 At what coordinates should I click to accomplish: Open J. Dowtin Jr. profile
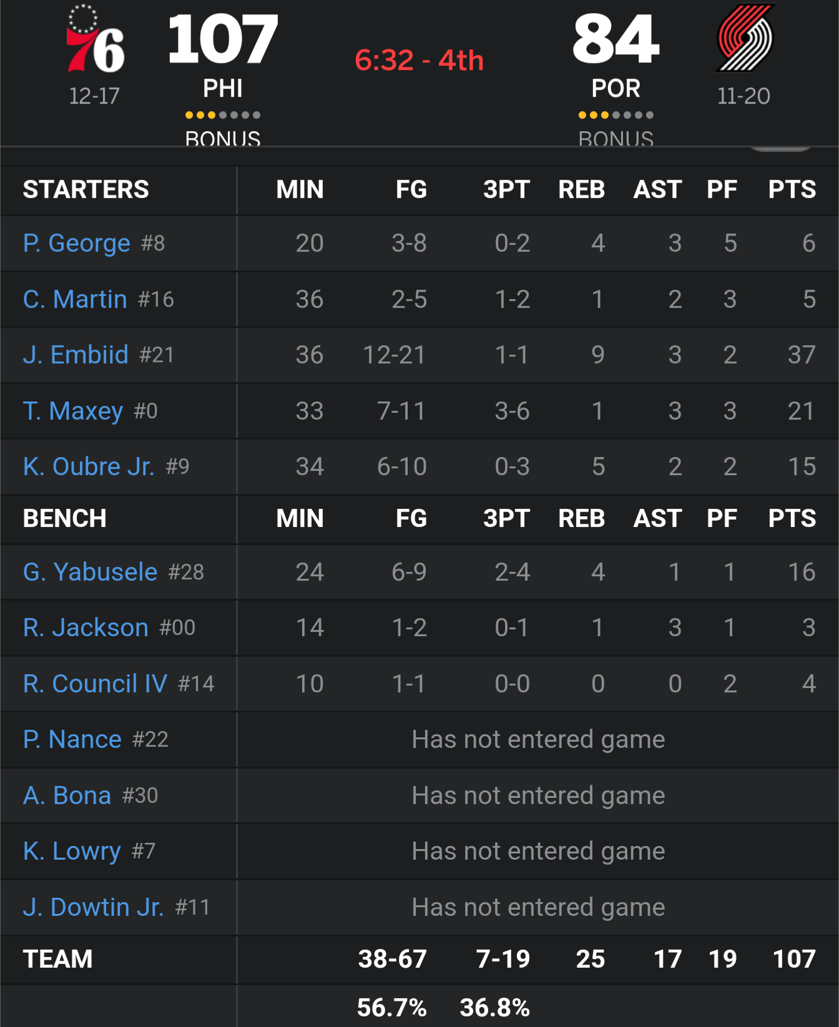tap(94, 907)
